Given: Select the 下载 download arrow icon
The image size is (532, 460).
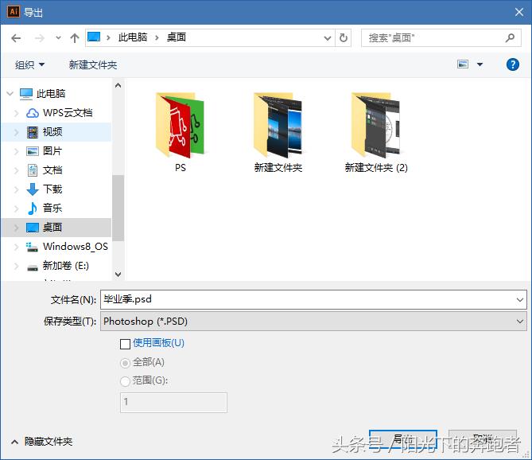Looking at the screenshot, I should [33, 189].
